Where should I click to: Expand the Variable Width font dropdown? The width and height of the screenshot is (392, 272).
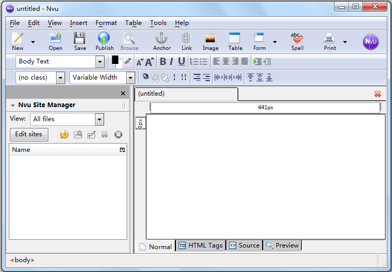(x=130, y=77)
